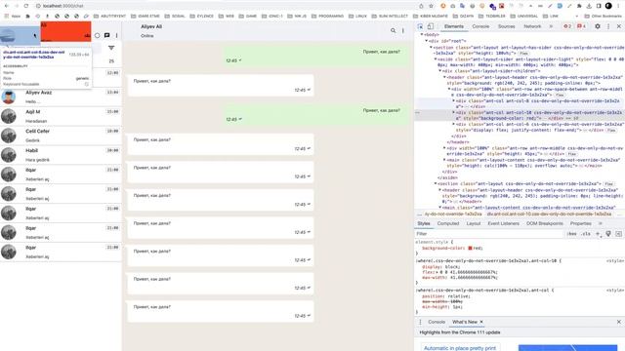Click the red background-color swatch
The height and width of the screenshot is (351, 625).
pyautogui.click(x=470, y=248)
